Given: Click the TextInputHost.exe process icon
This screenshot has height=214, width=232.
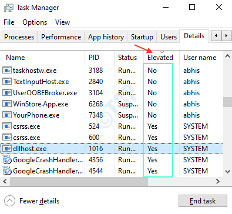Looking at the screenshot, I should coord(7,82).
